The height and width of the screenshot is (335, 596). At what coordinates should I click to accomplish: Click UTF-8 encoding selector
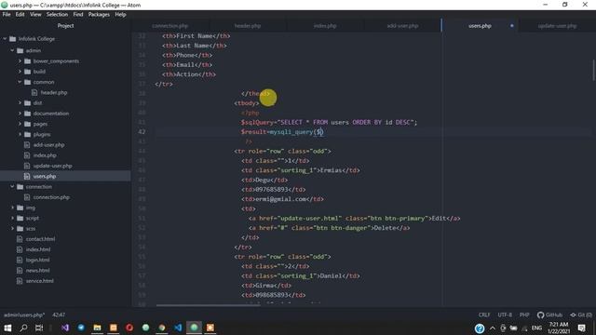click(x=505, y=315)
